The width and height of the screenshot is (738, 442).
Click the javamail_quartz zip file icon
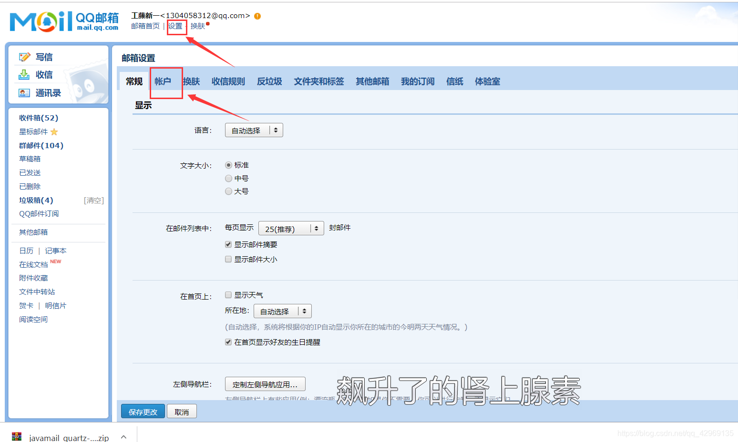[17, 437]
